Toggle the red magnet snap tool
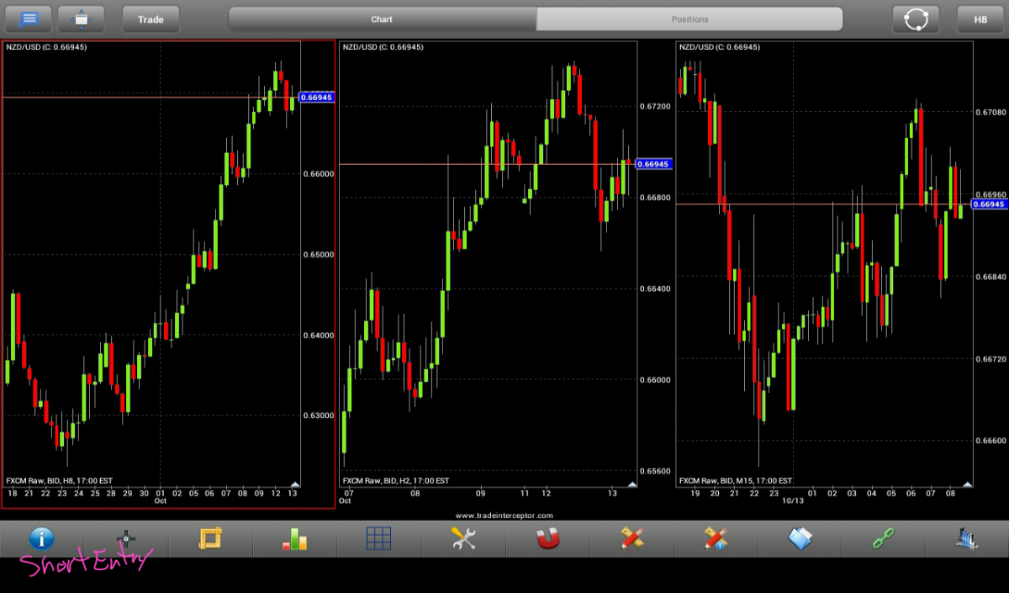Viewport: 1009px width, 593px height. [547, 538]
